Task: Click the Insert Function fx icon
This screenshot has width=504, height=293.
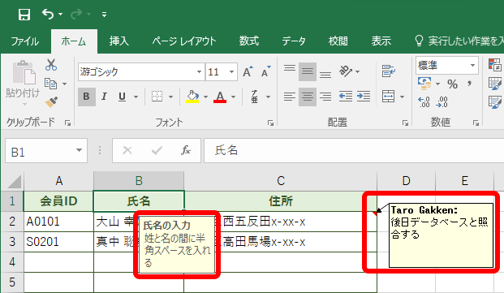Action: [x=186, y=150]
